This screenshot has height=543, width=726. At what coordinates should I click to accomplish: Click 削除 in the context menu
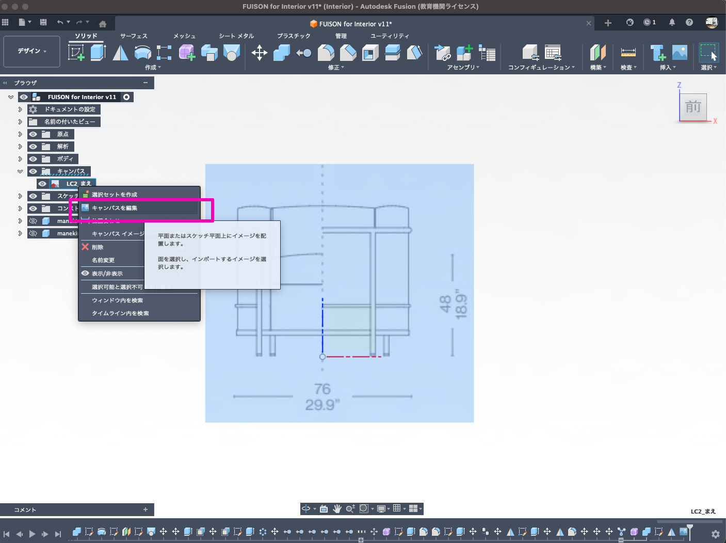click(x=98, y=247)
